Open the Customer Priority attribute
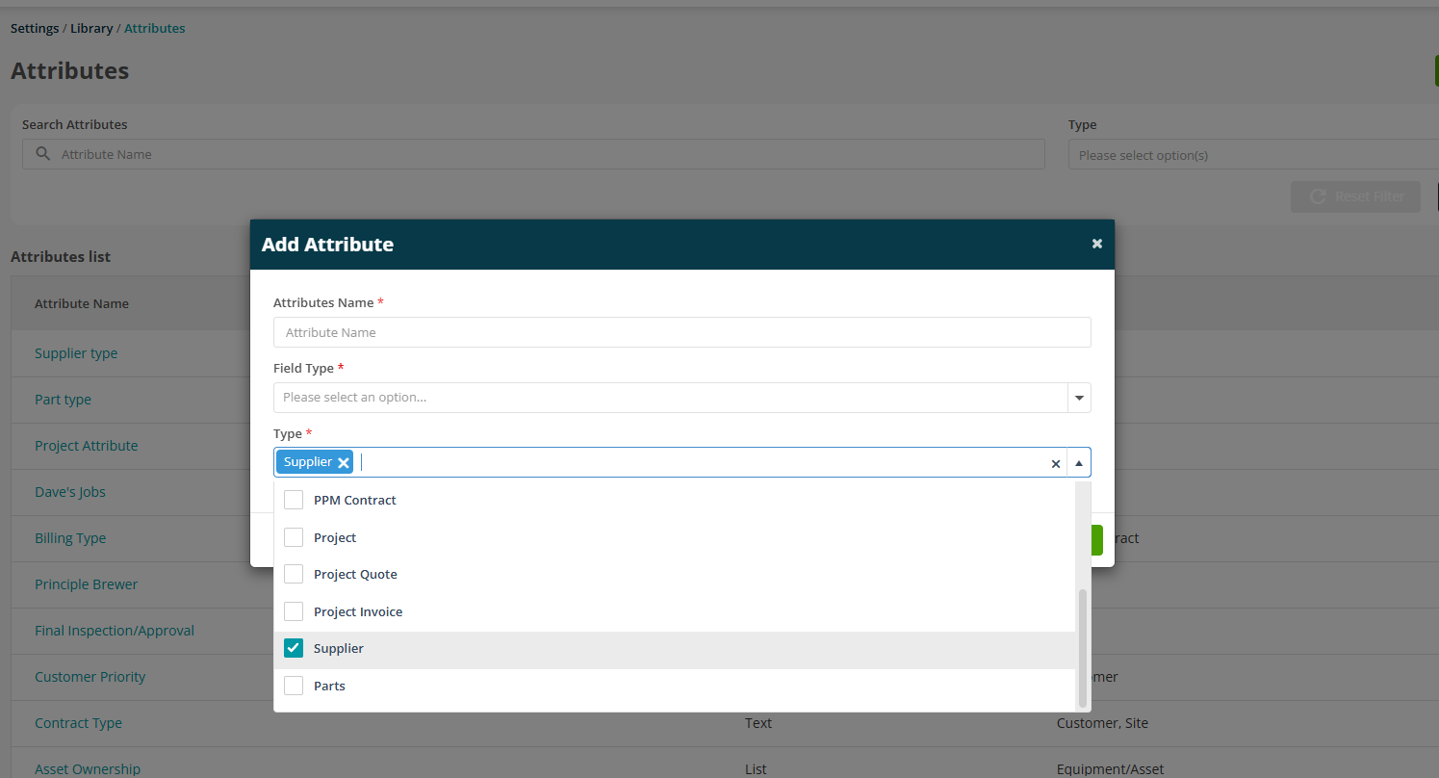Viewport: 1439px width, 778px height. coord(90,677)
